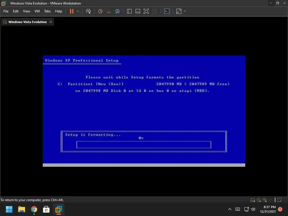Send Ctrl+Alt+Del to the virtual machine
Image resolution: width=288 pixels, height=216 pixels.
tap(88, 11)
